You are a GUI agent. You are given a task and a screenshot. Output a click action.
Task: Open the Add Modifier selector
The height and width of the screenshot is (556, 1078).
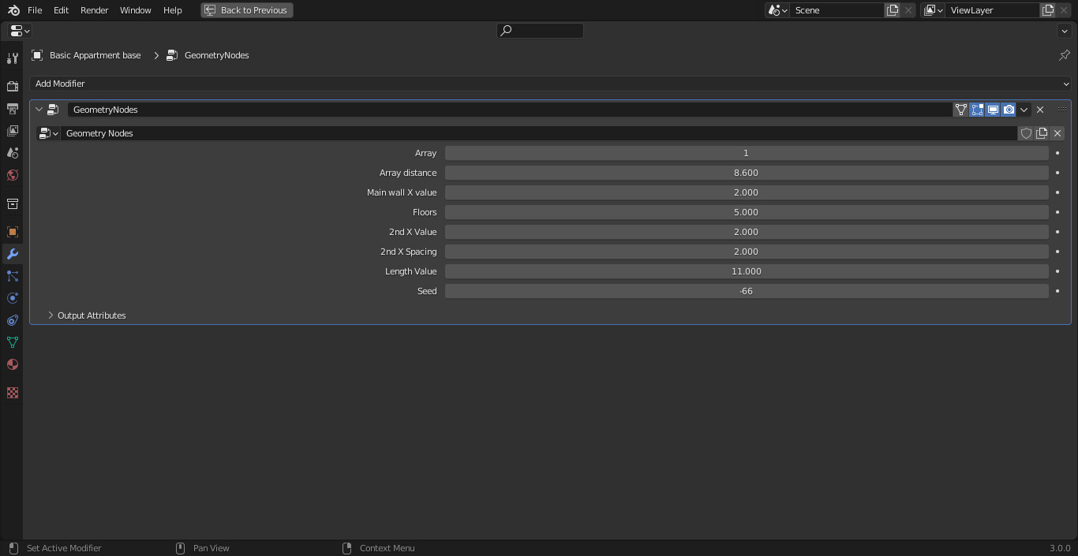tap(551, 84)
